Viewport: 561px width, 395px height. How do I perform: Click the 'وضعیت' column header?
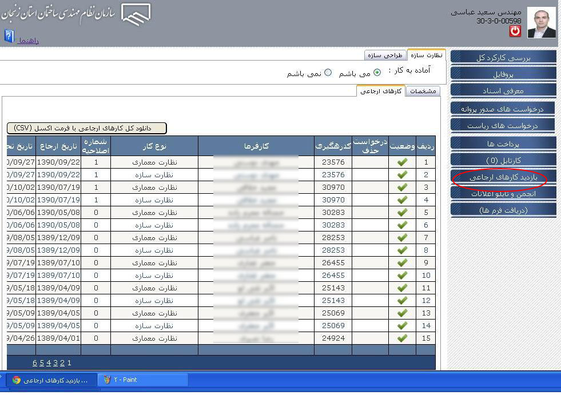coord(402,146)
